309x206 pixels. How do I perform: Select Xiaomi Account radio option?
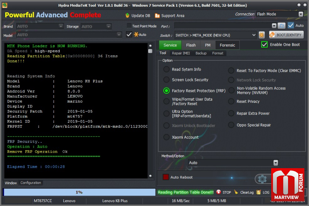click(x=166, y=137)
